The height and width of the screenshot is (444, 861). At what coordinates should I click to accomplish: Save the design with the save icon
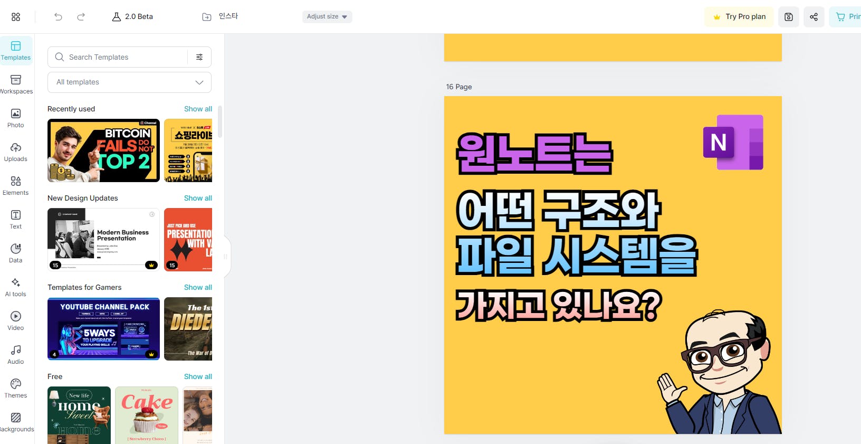(x=789, y=17)
